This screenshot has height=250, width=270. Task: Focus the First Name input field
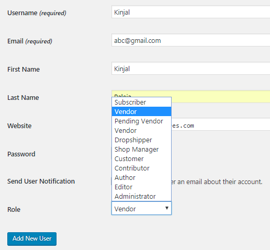pos(191,69)
